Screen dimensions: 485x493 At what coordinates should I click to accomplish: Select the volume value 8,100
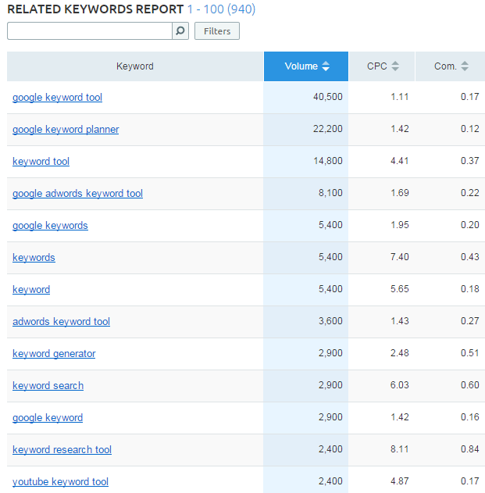330,193
